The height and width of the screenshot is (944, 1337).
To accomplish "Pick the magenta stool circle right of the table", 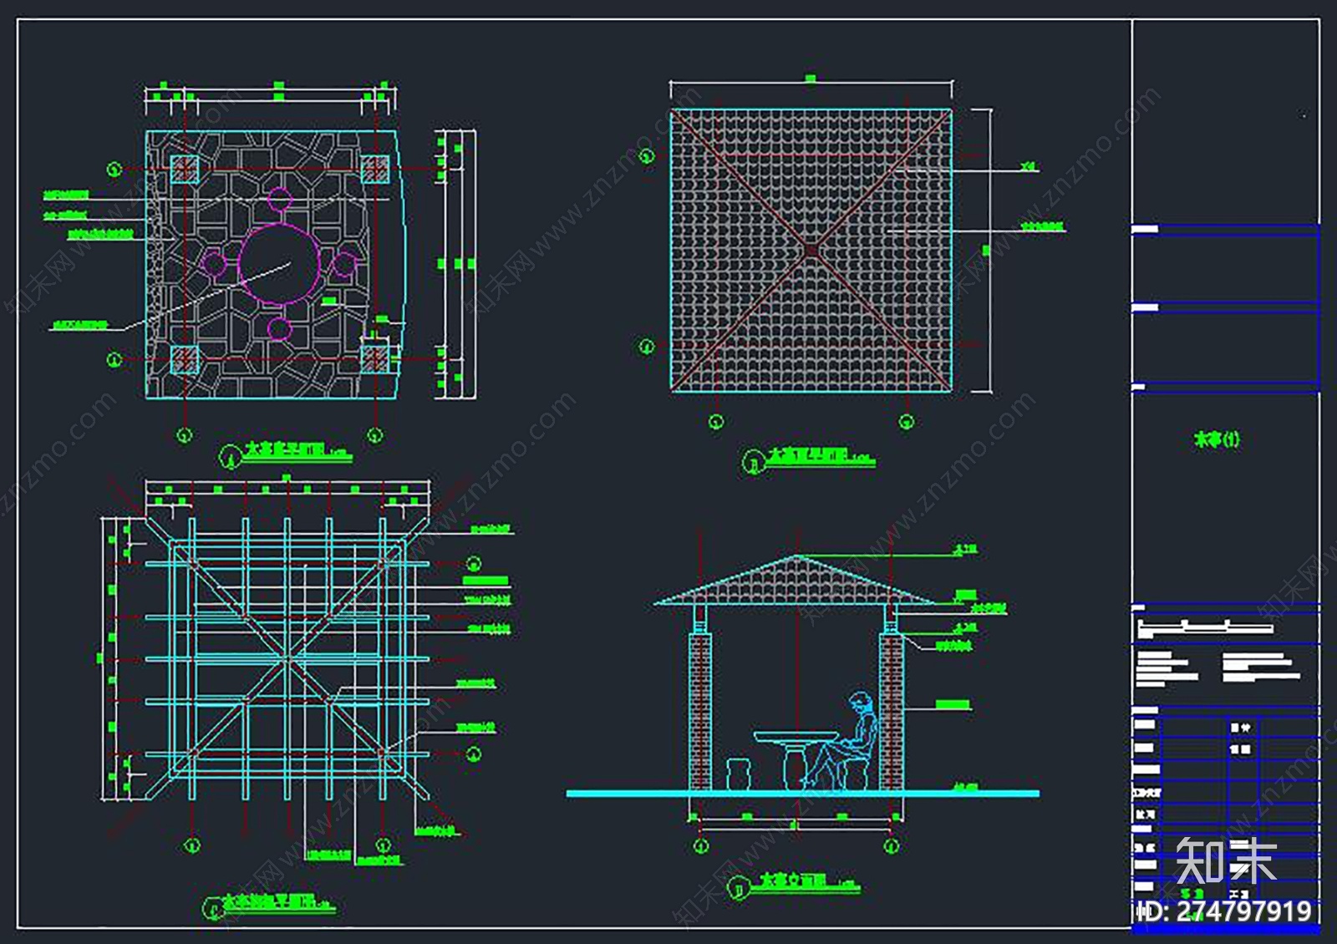I will point(343,265).
